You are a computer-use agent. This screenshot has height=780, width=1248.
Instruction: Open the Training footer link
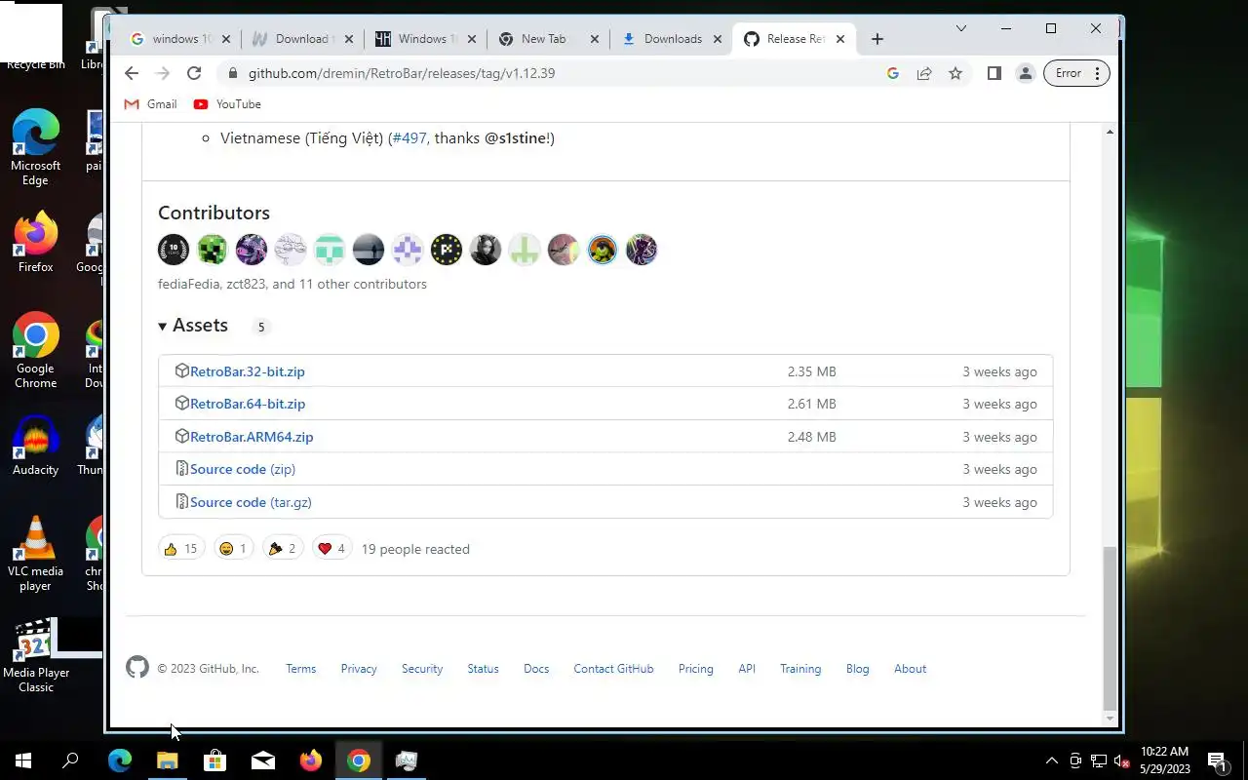pos(800,669)
